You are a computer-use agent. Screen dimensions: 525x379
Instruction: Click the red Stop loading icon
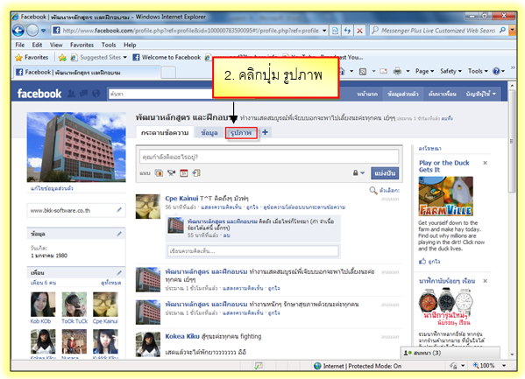(x=359, y=31)
